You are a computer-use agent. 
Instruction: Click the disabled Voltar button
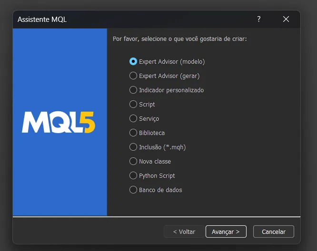pyautogui.click(x=184, y=232)
